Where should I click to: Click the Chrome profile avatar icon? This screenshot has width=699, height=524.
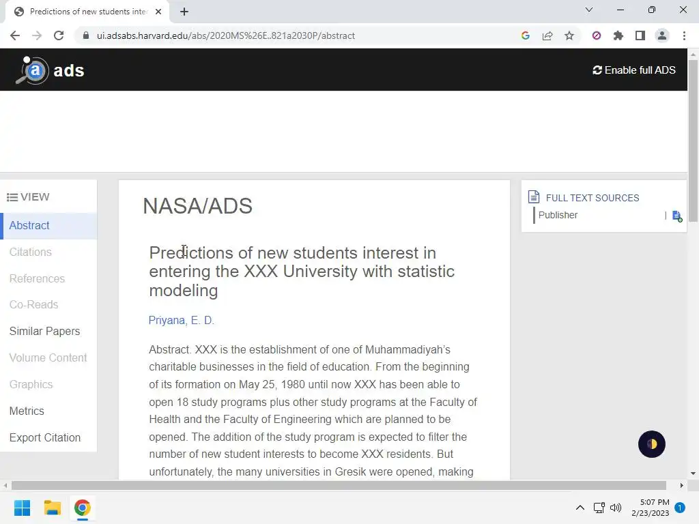pyautogui.click(x=662, y=35)
